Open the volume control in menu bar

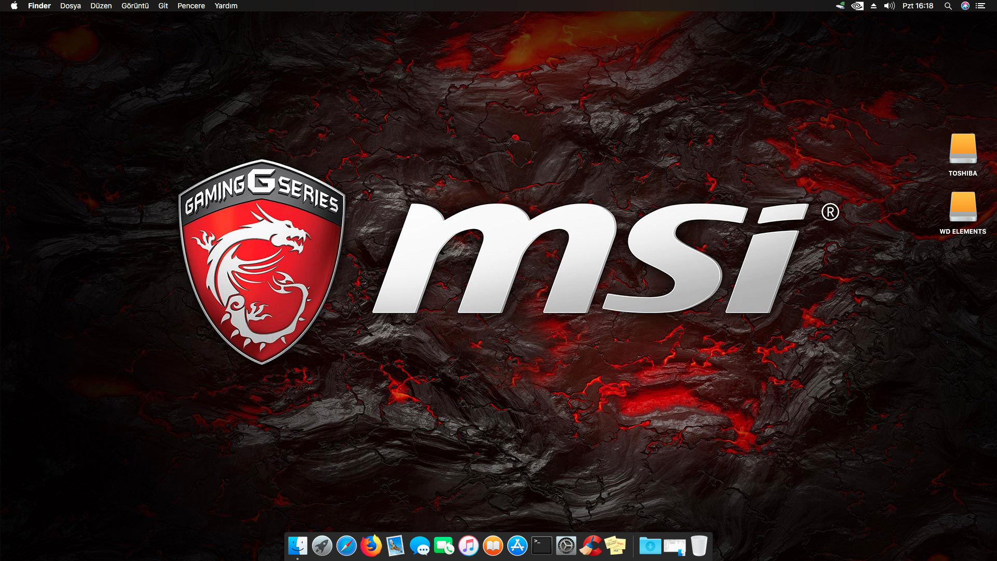[890, 6]
